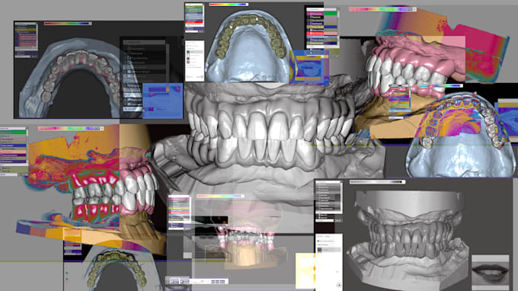Select the red row in the top-center layer list

tap(194, 22)
